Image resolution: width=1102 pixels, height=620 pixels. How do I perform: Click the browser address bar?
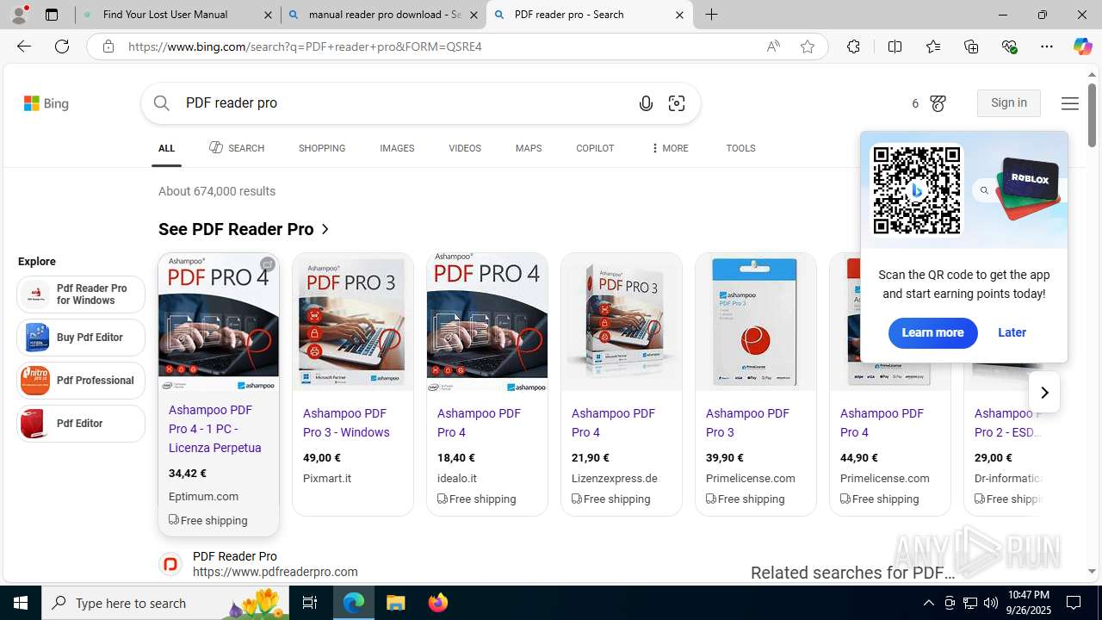(x=439, y=46)
